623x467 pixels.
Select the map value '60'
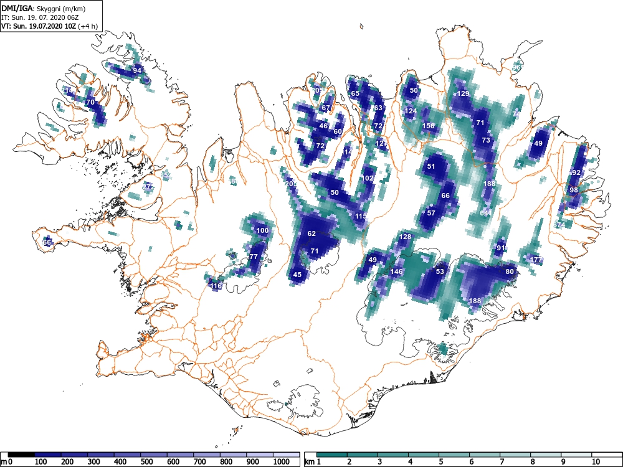(x=338, y=131)
